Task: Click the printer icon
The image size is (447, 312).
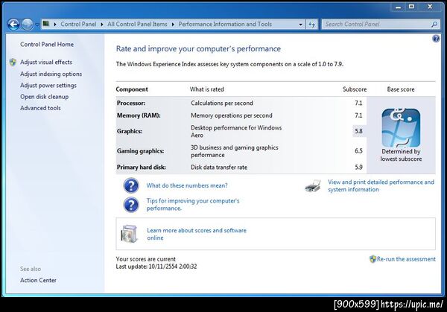Action: click(x=313, y=185)
